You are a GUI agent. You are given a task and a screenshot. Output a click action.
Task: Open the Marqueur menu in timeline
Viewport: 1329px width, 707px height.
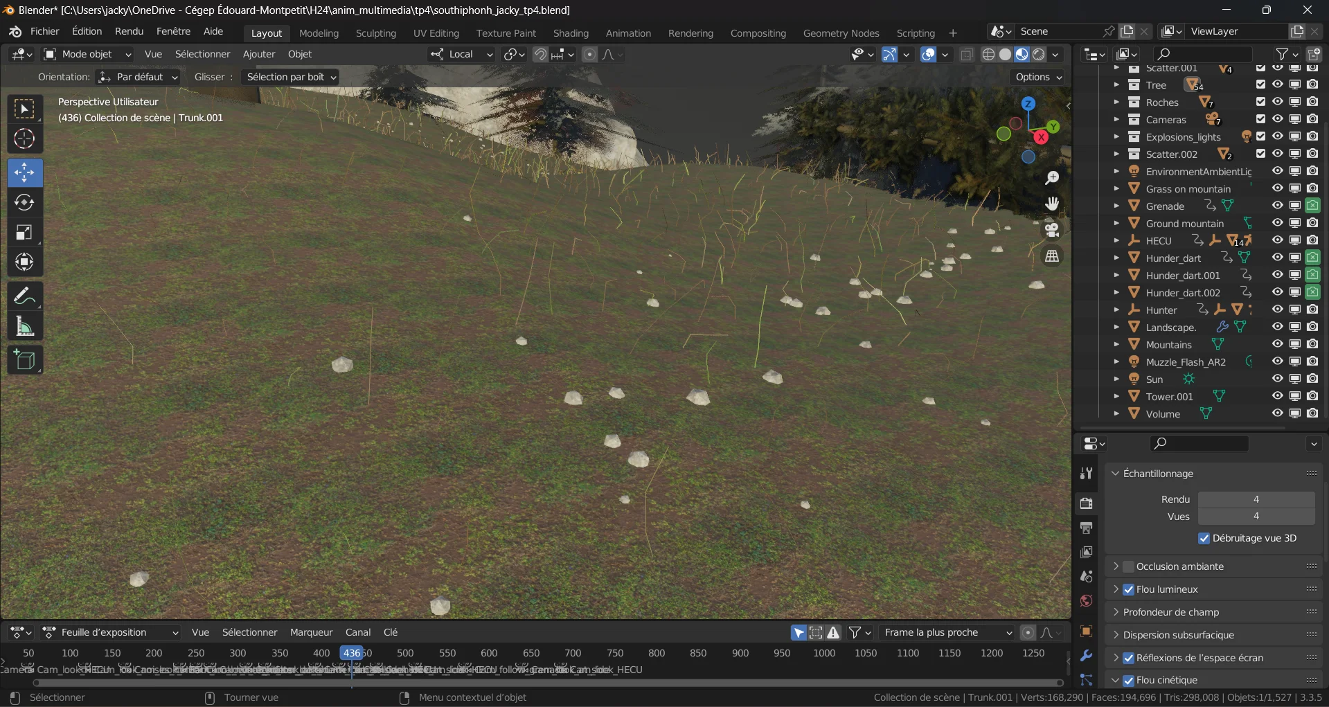[x=311, y=632]
